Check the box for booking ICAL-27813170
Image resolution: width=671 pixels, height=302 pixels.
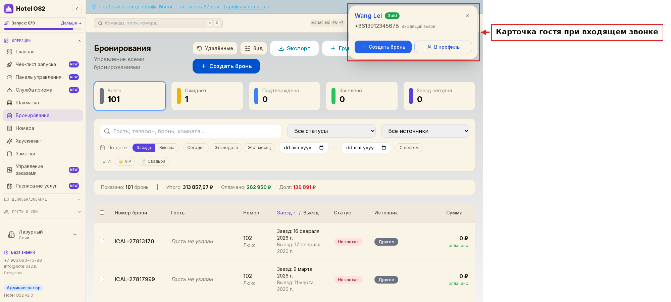(x=102, y=241)
